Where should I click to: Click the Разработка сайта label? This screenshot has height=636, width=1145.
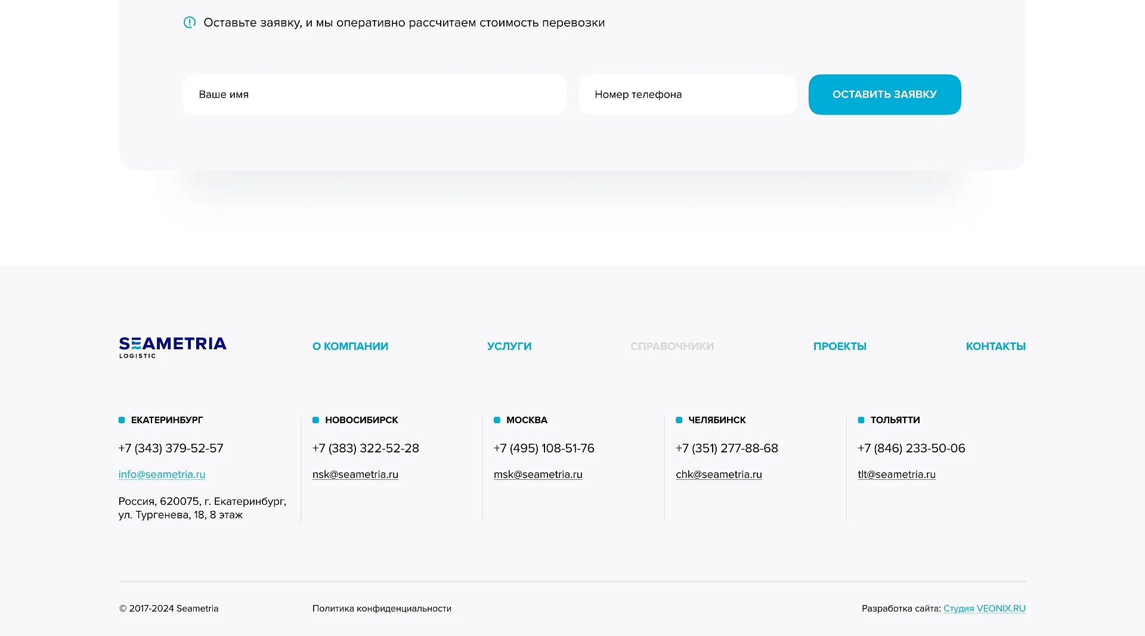(901, 609)
